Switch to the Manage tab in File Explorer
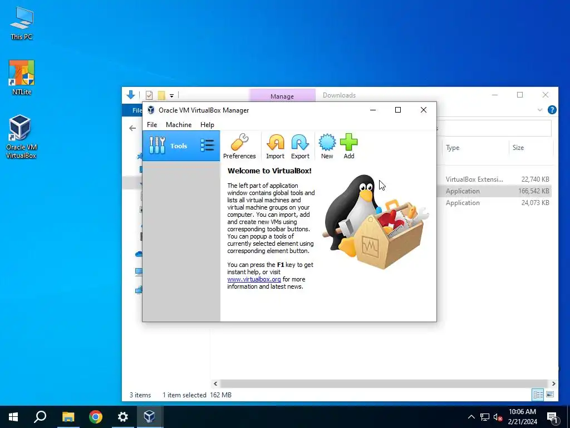The height and width of the screenshot is (428, 570). tap(282, 96)
